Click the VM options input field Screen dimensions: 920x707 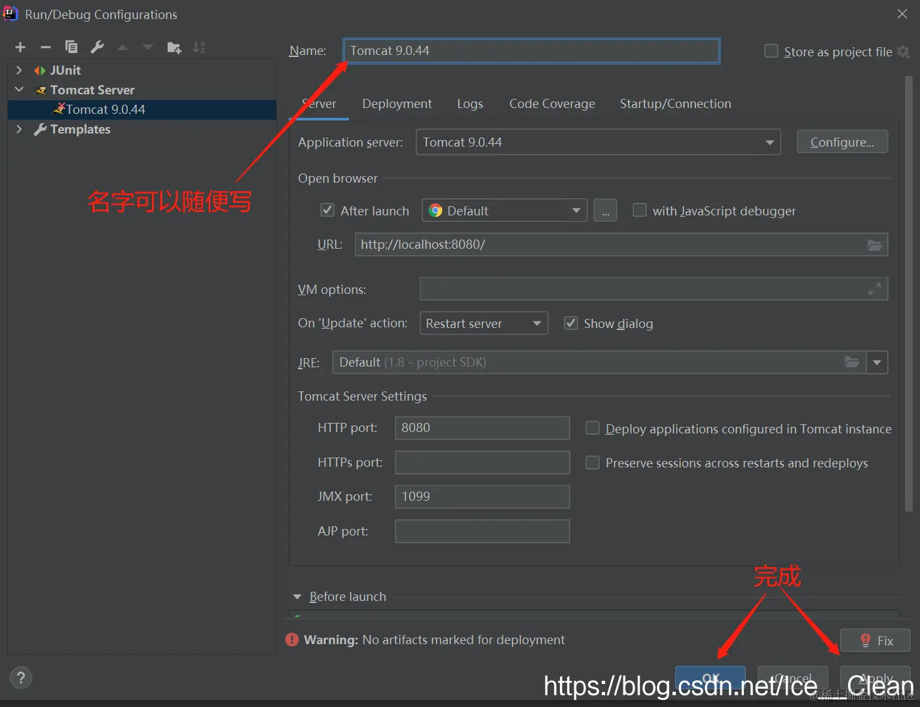(653, 289)
